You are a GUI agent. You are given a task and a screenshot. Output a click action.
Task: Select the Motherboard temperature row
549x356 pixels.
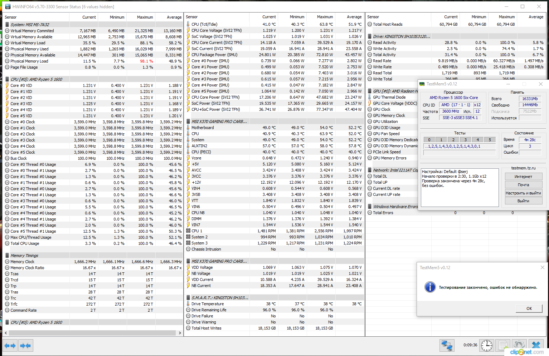point(274,128)
